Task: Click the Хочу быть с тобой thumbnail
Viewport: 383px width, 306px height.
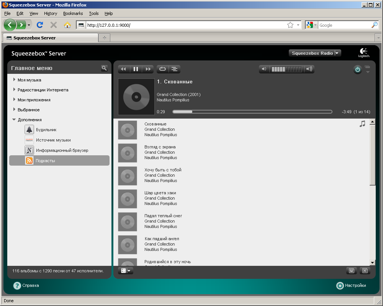Action: pyautogui.click(x=128, y=176)
